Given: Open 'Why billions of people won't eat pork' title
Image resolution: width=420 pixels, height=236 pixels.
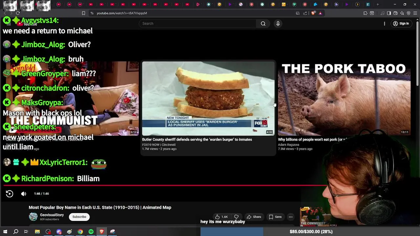Looking at the screenshot, I should point(312,140).
